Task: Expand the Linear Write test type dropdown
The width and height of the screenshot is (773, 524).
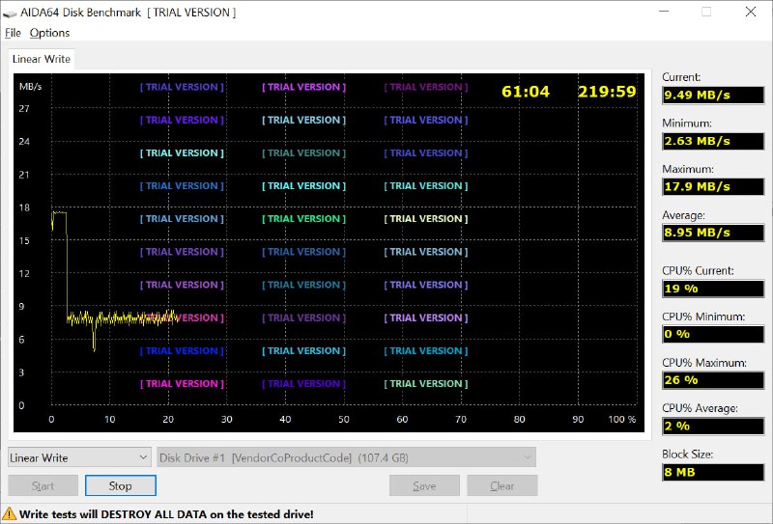Action: click(79, 457)
